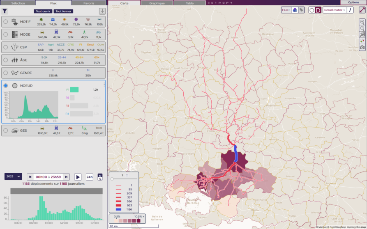Switch to the Carte tab

click(x=124, y=3)
